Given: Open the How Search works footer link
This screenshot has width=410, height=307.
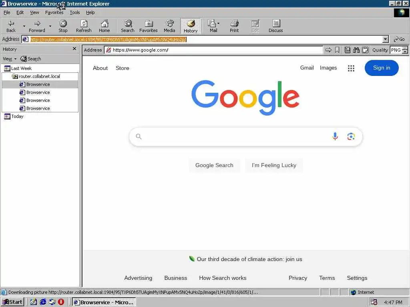Looking at the screenshot, I should pyautogui.click(x=223, y=278).
